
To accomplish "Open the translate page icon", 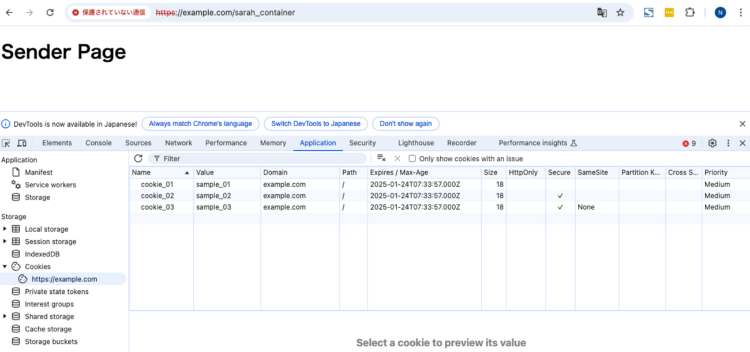I will tap(602, 13).
